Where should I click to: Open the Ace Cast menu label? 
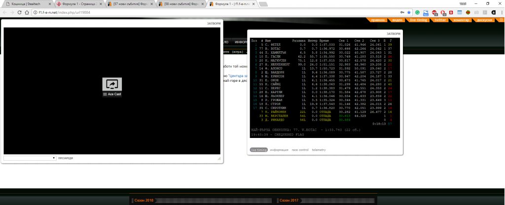click(112, 94)
